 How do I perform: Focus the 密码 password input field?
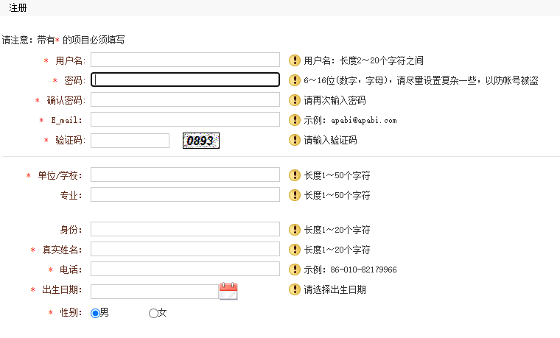(185, 80)
